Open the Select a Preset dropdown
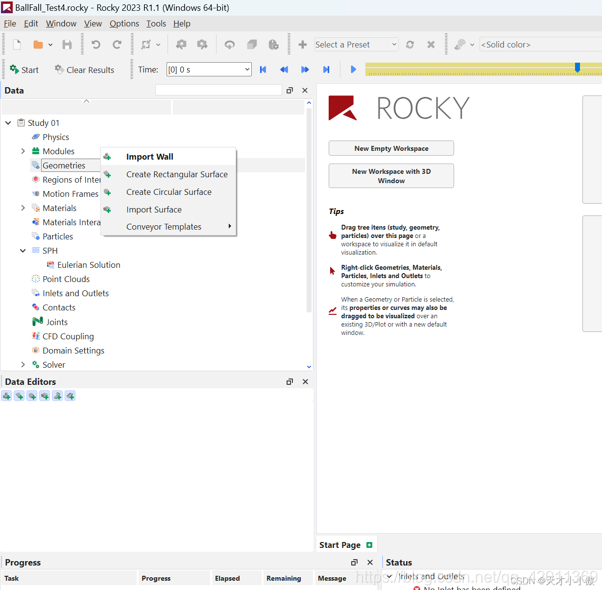This screenshot has height=590, width=602. pyautogui.click(x=394, y=45)
